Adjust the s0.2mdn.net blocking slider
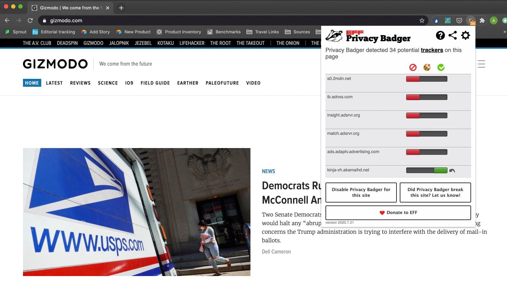Screen dimensions: 507x285 pos(426,79)
